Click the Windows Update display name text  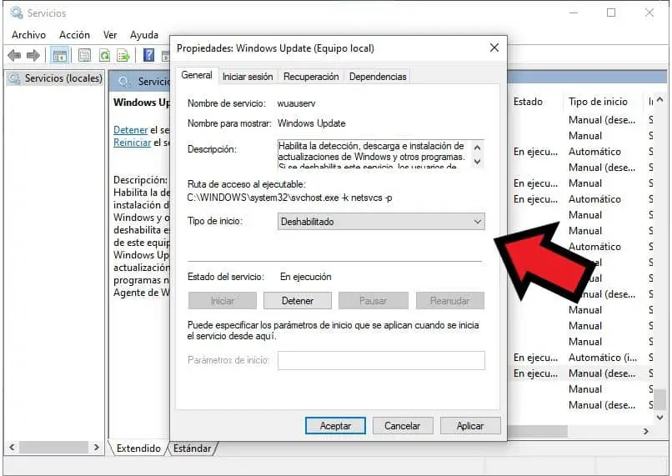pyautogui.click(x=312, y=123)
